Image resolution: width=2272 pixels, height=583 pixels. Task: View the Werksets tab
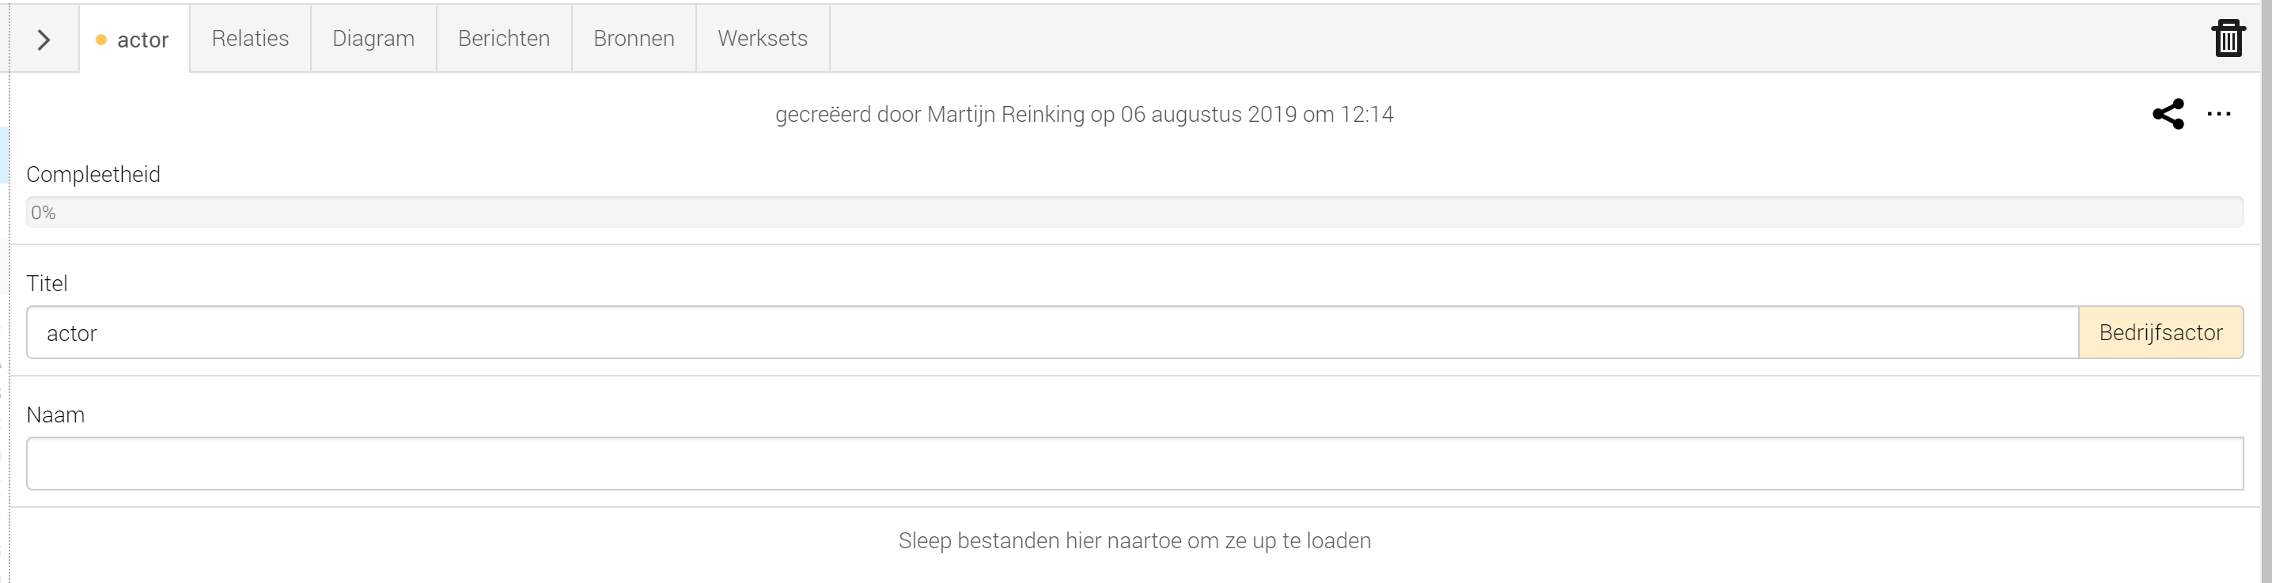tap(762, 38)
